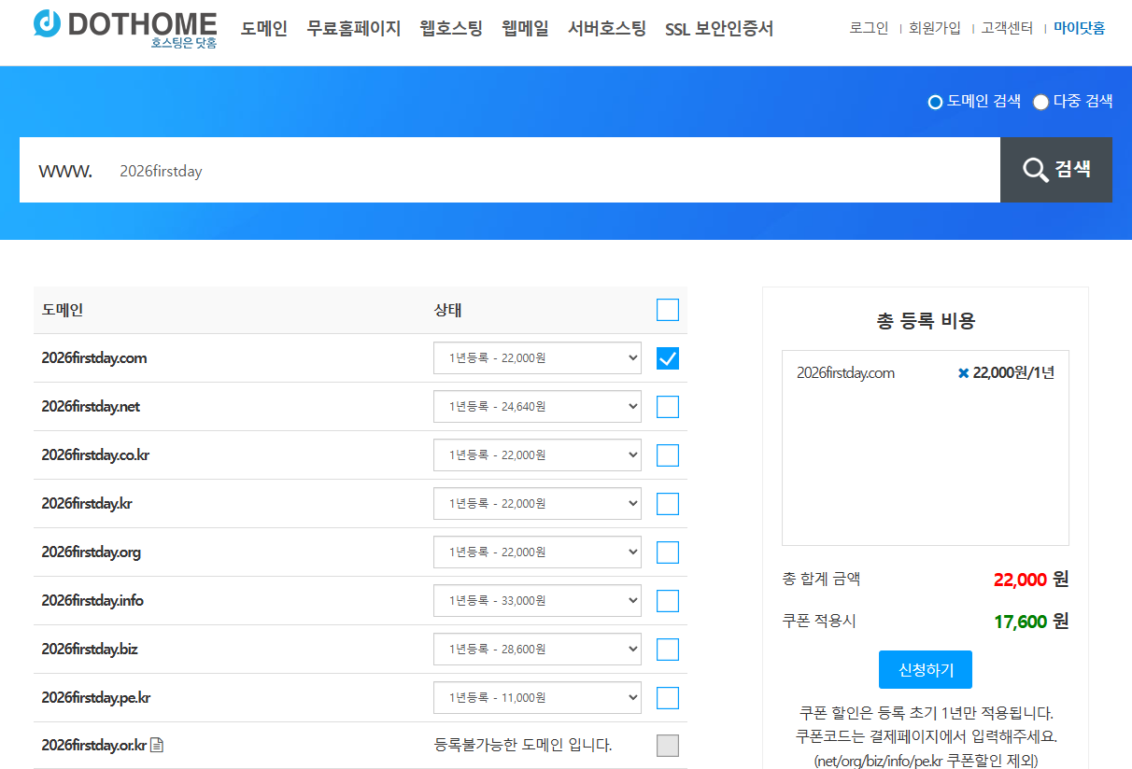Click the magnifier search icon
This screenshot has width=1132, height=769.
[1035, 170]
